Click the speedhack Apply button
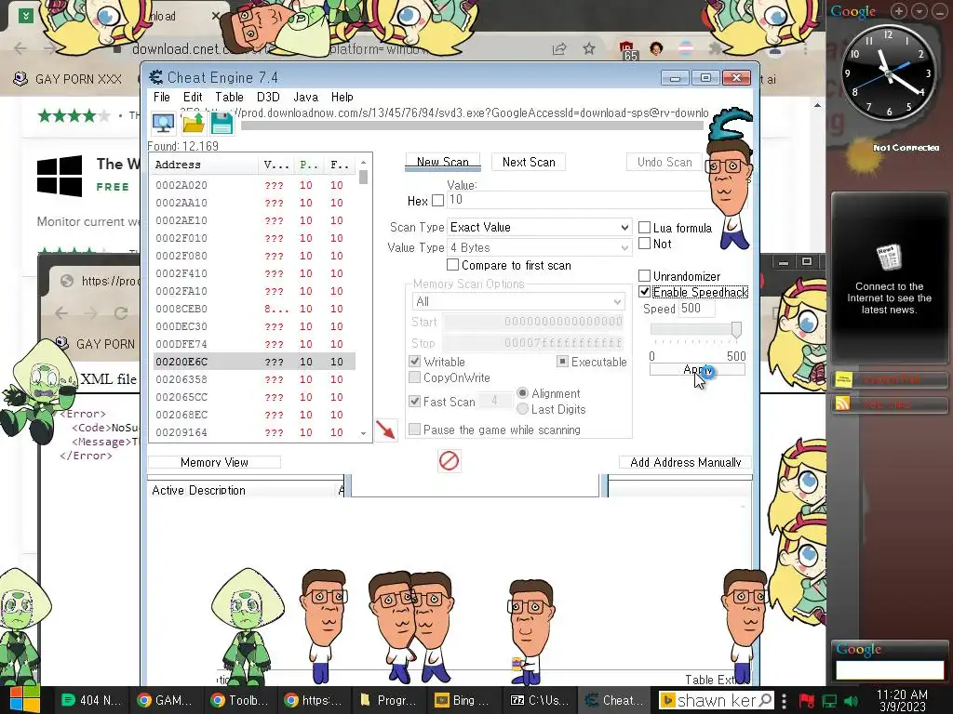953x714 pixels. (x=697, y=370)
